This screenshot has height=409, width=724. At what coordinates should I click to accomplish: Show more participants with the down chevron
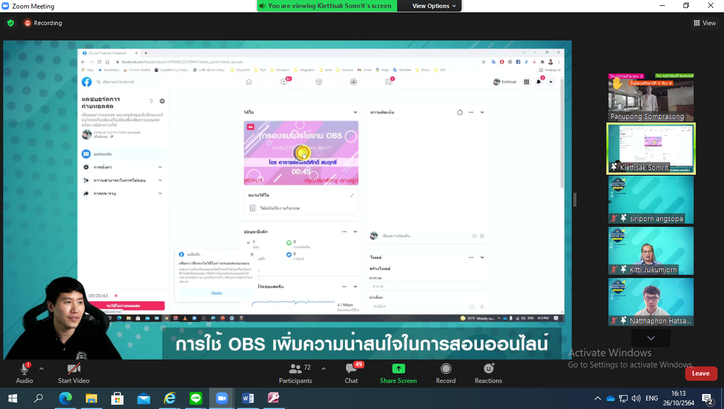click(651, 338)
